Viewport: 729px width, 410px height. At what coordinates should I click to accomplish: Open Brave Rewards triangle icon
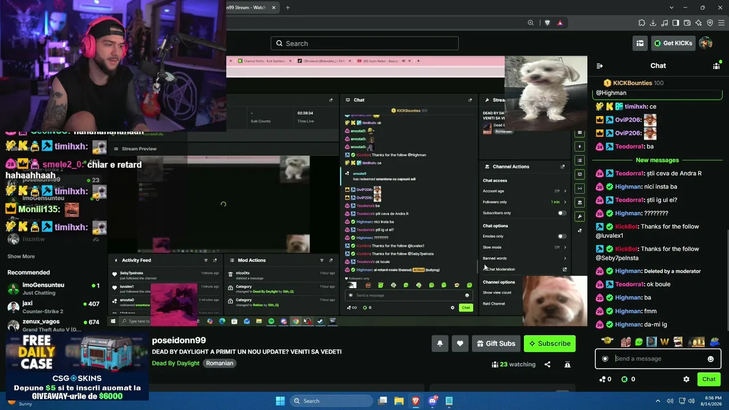tap(560, 23)
